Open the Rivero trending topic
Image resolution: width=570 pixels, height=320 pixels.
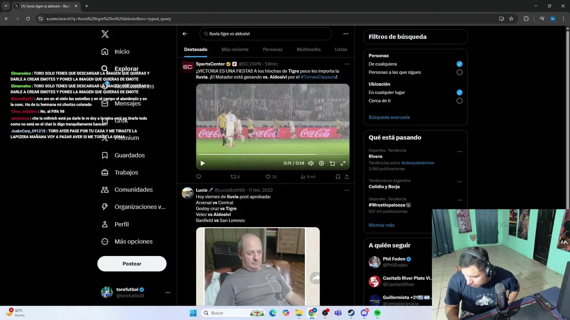click(375, 156)
